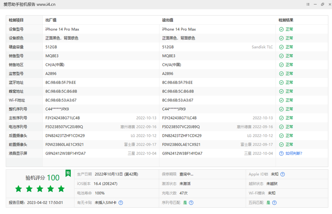
Task: Select the 充电次数 value 47次
Action: pos(184,193)
